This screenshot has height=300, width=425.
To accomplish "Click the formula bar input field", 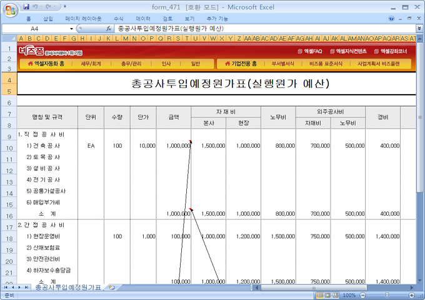I will [262, 29].
